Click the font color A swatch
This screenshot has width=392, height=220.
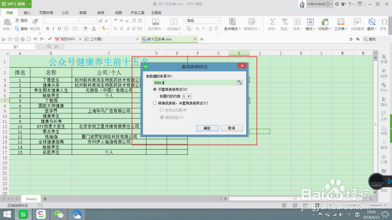pos(94,29)
